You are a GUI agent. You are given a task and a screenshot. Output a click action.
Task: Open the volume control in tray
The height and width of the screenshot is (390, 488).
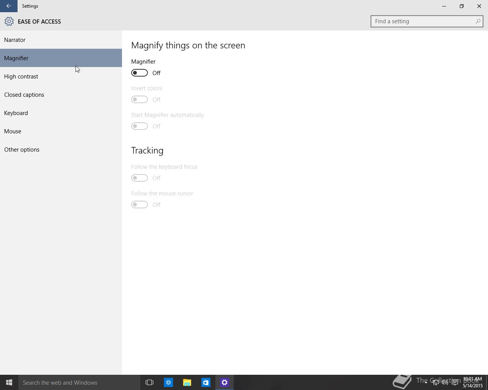tap(445, 382)
